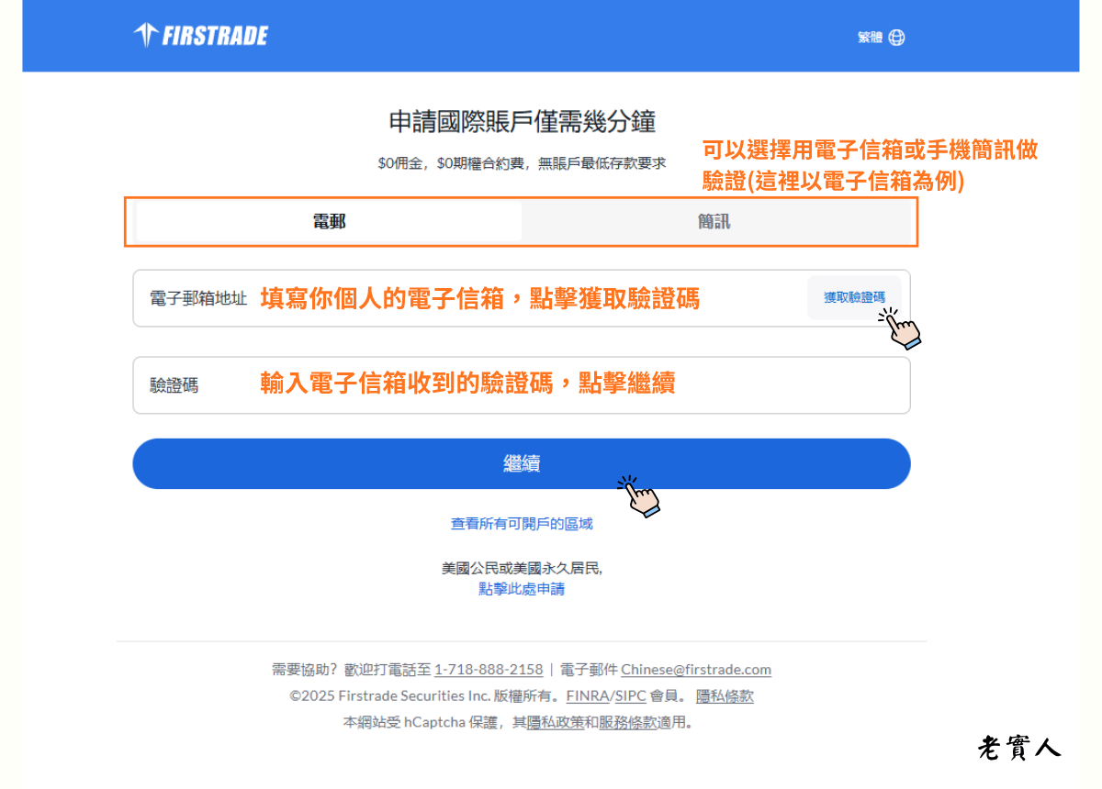The image size is (1102, 789).
Task: Open the globe language selector icon
Action: coord(896,37)
